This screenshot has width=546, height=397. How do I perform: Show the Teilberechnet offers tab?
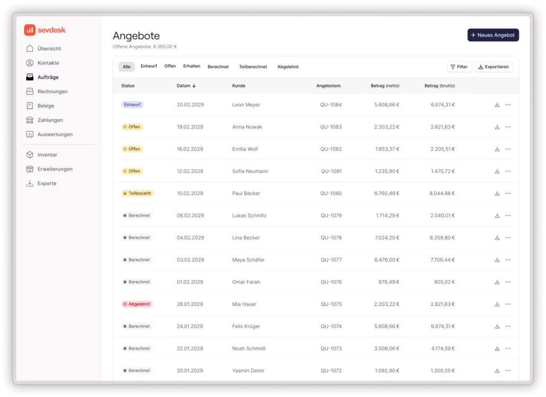[253, 67]
